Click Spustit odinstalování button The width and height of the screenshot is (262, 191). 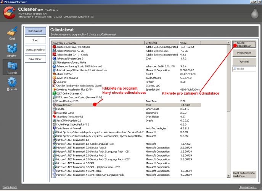click(244, 44)
